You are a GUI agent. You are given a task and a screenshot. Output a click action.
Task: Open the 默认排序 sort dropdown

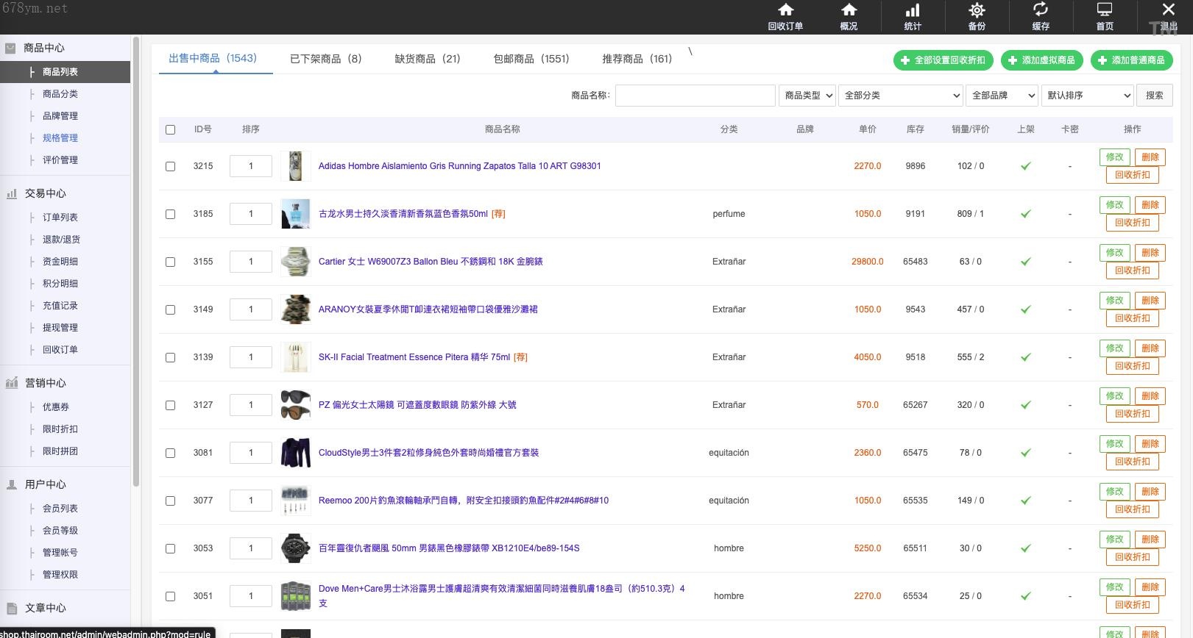pos(1088,96)
